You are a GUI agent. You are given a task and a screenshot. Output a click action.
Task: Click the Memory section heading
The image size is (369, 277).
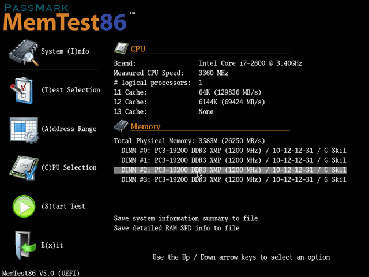145,126
